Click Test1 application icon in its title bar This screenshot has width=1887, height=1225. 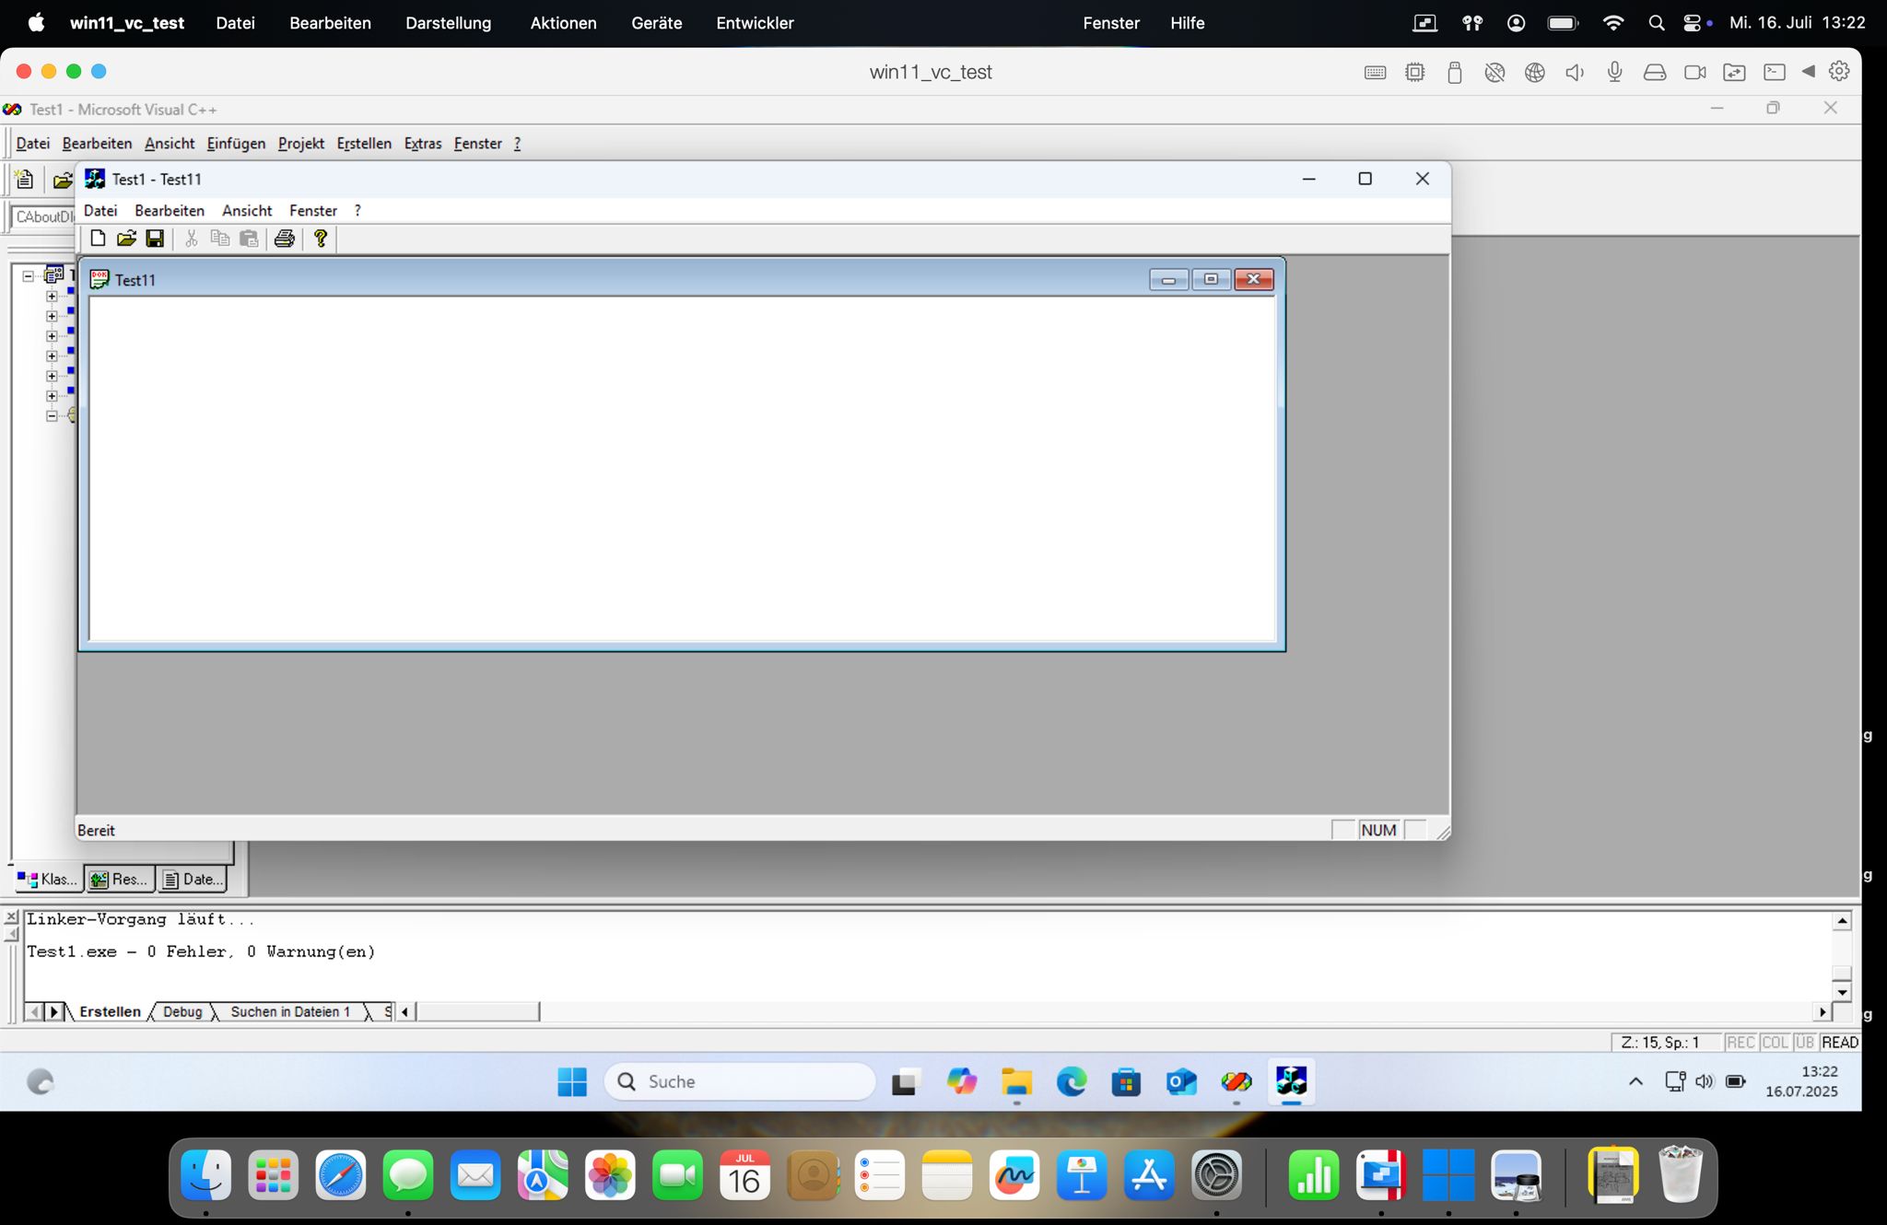point(95,179)
